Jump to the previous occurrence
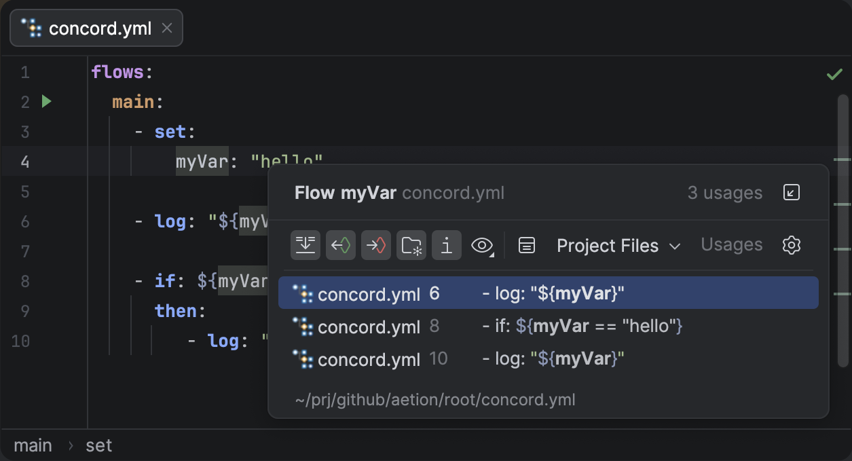852x461 pixels. [x=341, y=245]
